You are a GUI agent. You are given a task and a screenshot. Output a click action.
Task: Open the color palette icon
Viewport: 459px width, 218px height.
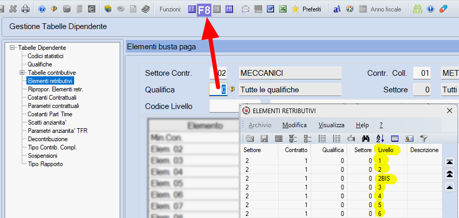pos(350,9)
